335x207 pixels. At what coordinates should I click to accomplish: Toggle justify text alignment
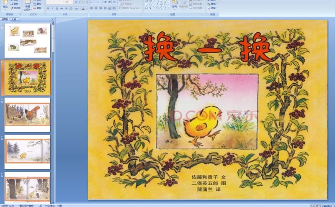pyautogui.click(x=105, y=8)
